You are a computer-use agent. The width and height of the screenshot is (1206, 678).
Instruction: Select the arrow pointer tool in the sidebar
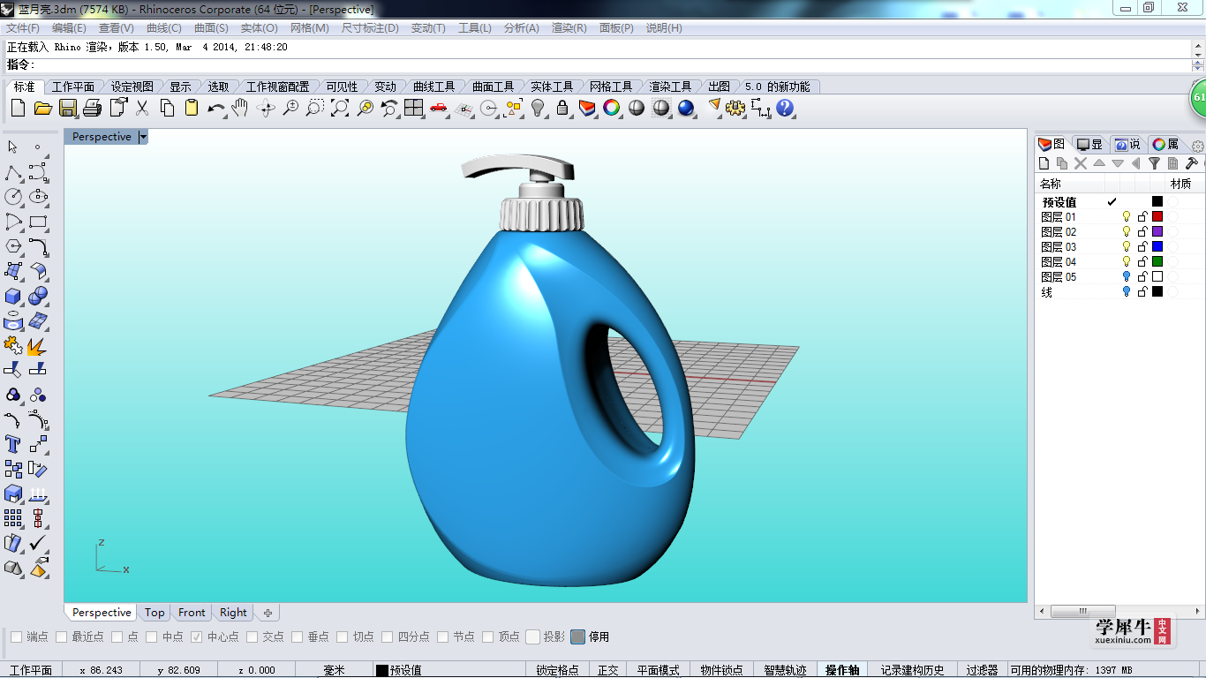point(13,147)
